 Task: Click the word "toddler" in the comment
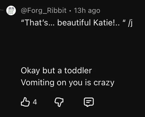78,70
